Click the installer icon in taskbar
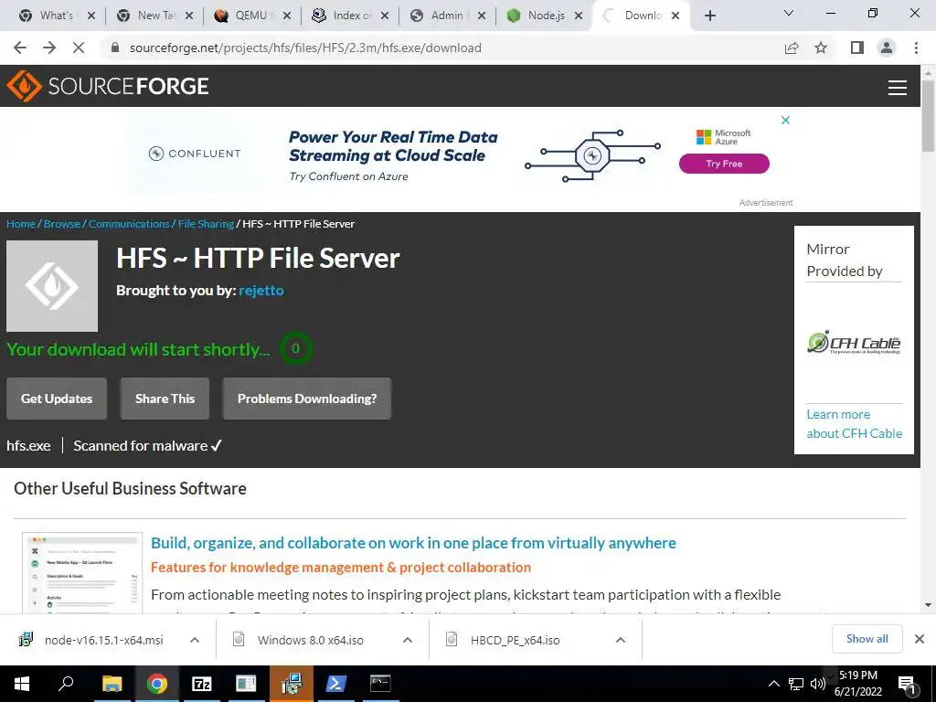The height and width of the screenshot is (702, 936). [292, 684]
